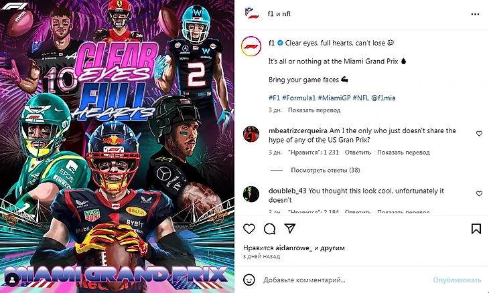Click tagged people icon on image
This screenshot has width=489, height=293.
click(13, 280)
